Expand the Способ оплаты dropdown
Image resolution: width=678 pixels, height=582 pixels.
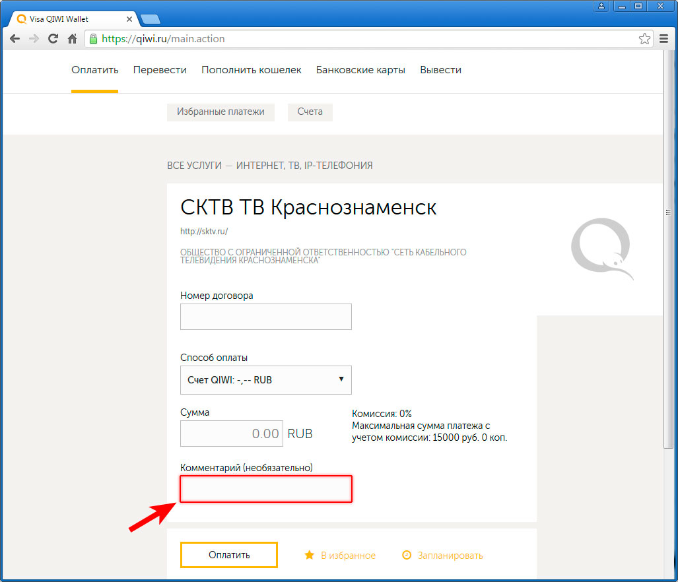[x=266, y=380]
